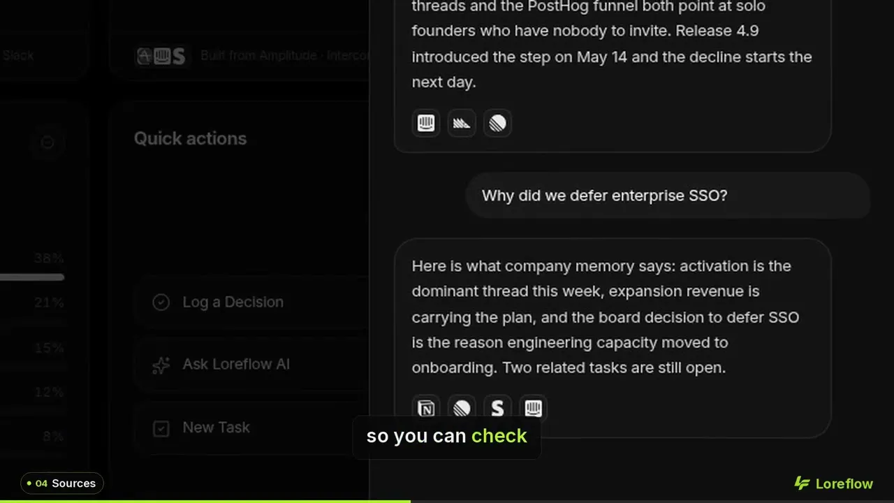Click the Log a Decision quick action
The width and height of the screenshot is (894, 503).
click(251, 302)
